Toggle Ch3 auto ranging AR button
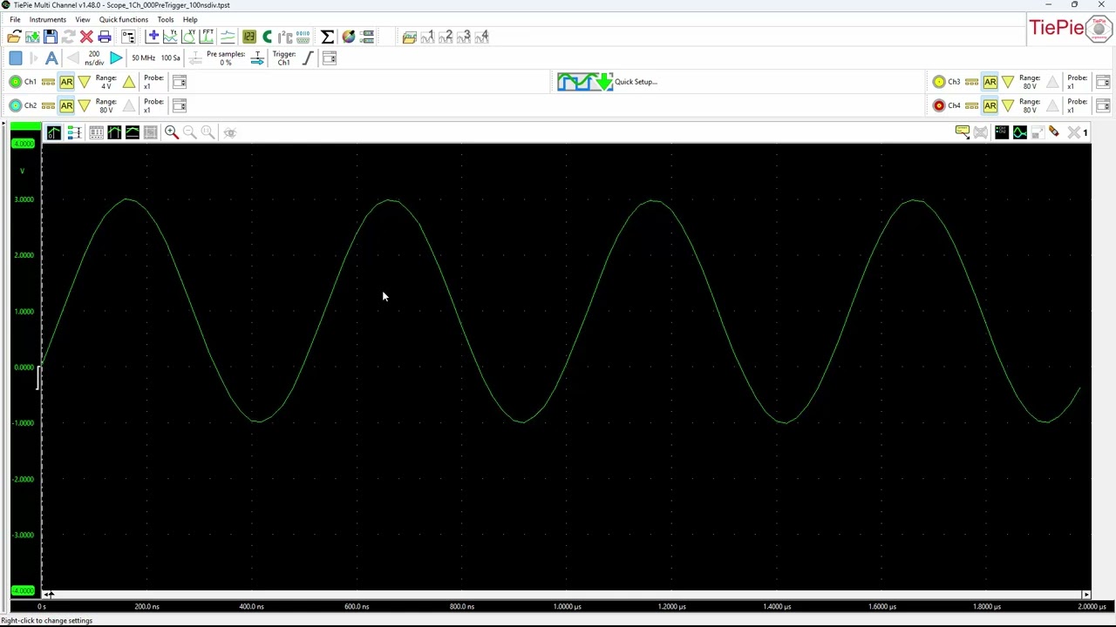1116x627 pixels. pos(990,82)
